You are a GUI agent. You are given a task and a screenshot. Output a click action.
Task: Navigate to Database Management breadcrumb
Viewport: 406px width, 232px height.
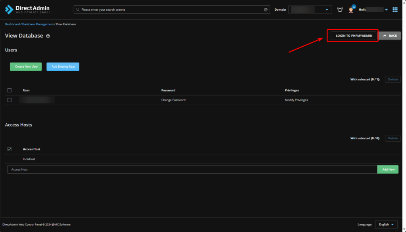pos(38,24)
